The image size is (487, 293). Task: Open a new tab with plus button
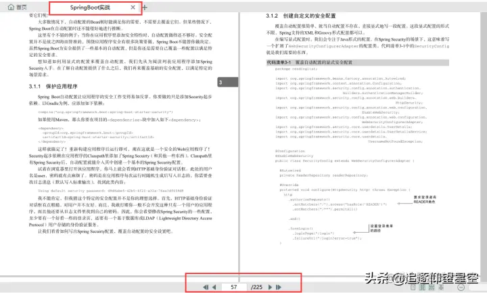(x=145, y=7)
